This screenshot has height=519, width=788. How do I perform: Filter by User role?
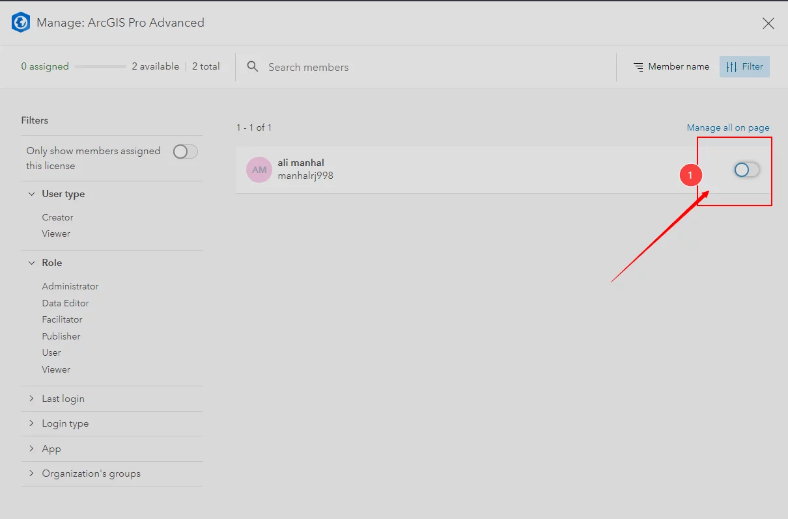(x=51, y=353)
